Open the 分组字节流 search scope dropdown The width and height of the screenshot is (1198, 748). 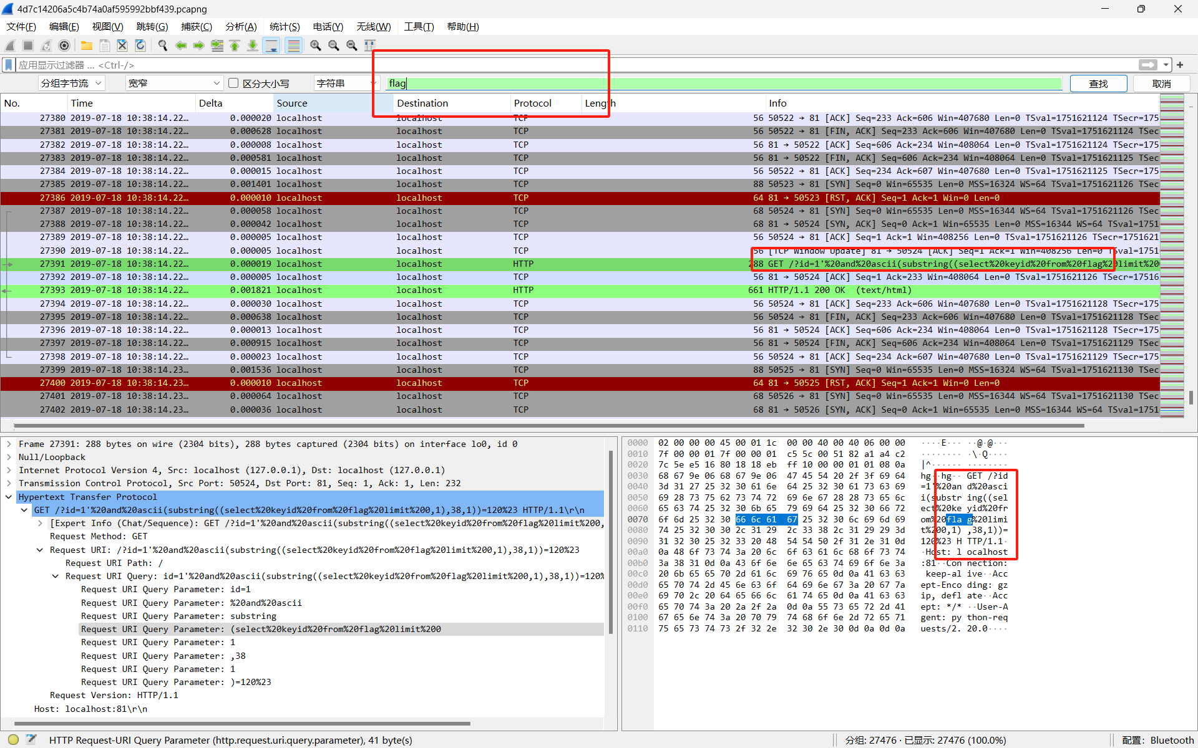71,83
